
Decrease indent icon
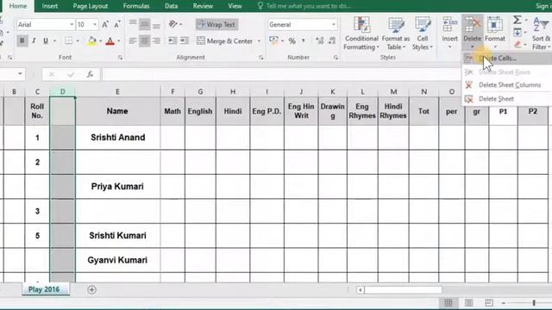172,40
